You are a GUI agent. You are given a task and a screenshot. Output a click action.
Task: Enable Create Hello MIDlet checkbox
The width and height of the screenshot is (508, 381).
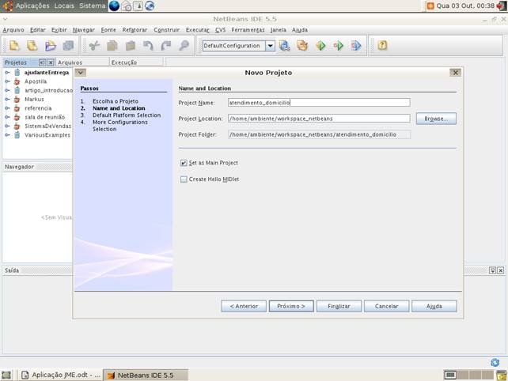point(184,179)
